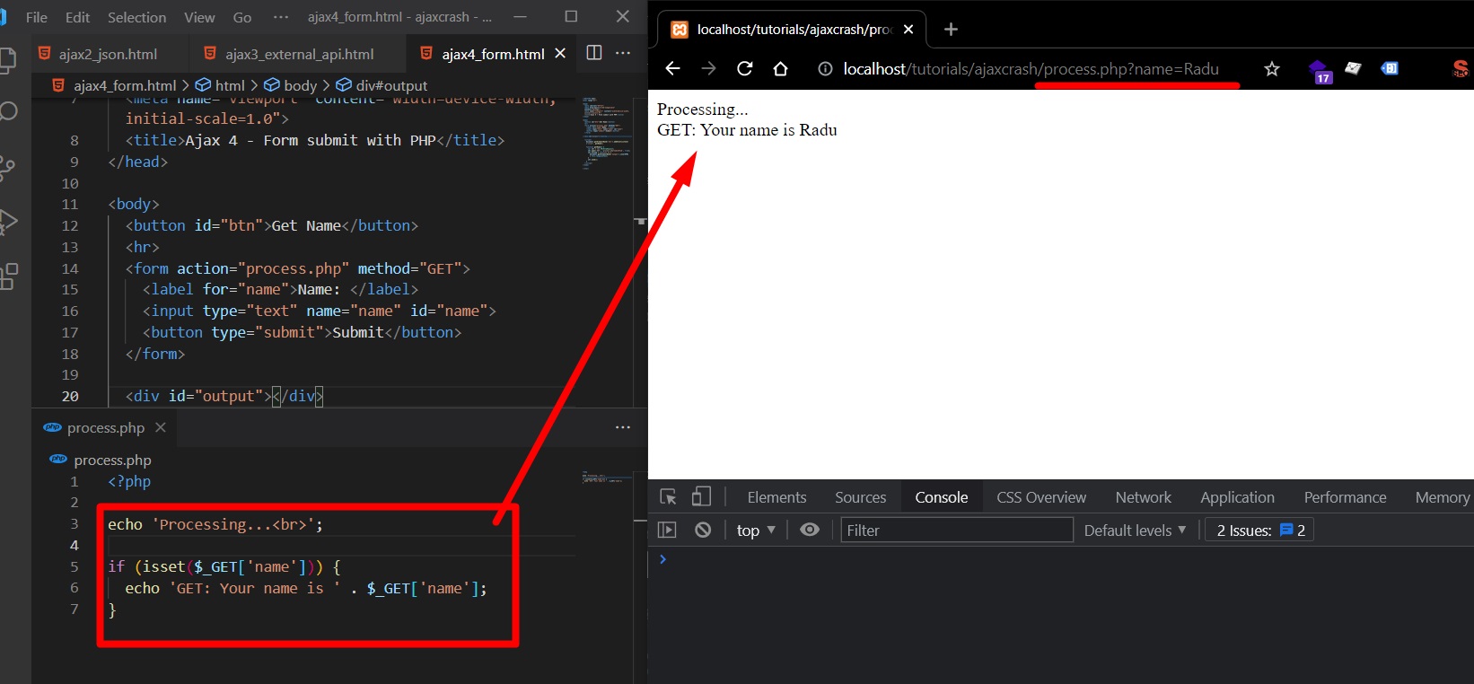Open Source Control in the activity bar
This screenshot has width=1474, height=684.
[x=7, y=167]
